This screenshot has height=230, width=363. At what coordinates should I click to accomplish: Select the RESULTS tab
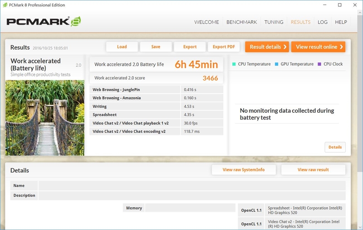point(300,22)
